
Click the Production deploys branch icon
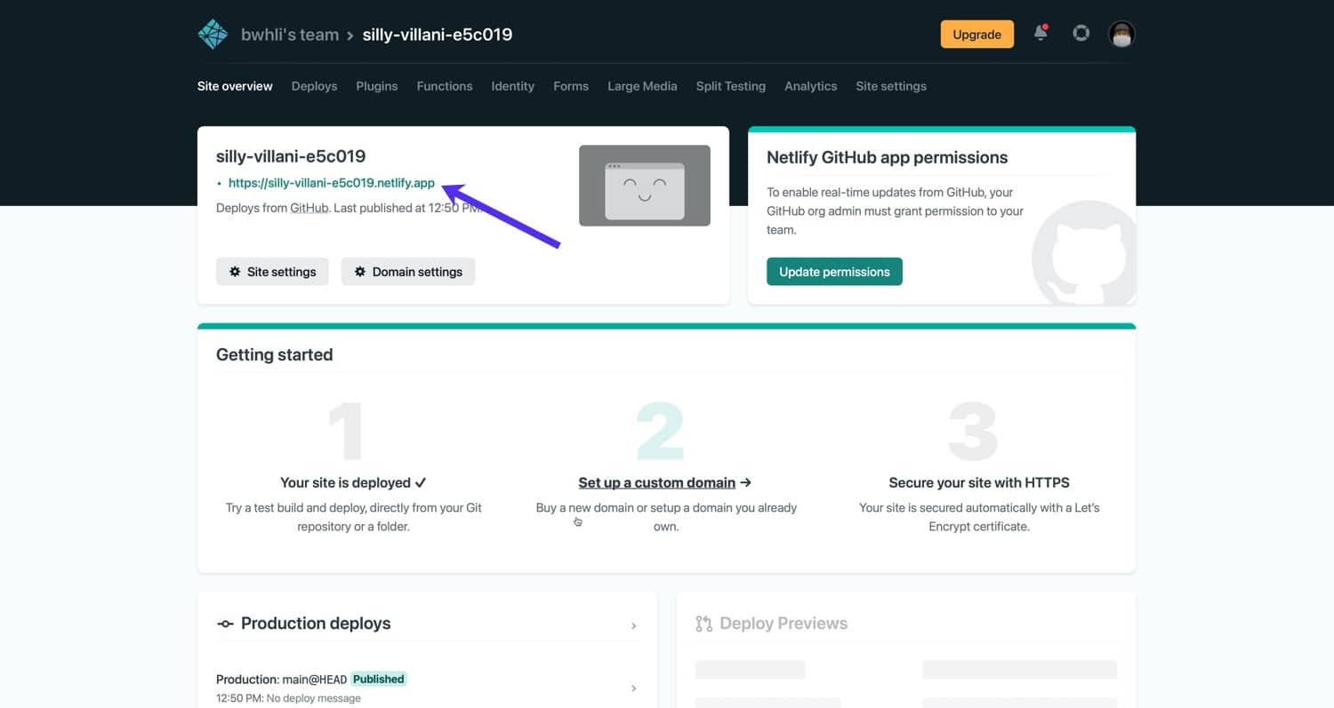(x=225, y=624)
